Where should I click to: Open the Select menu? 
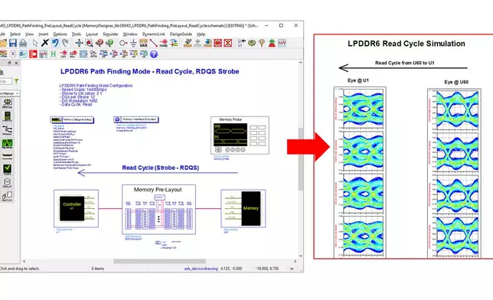click(15, 34)
